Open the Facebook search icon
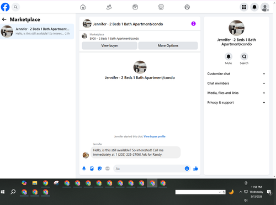The image size is (276, 205). (15, 7)
